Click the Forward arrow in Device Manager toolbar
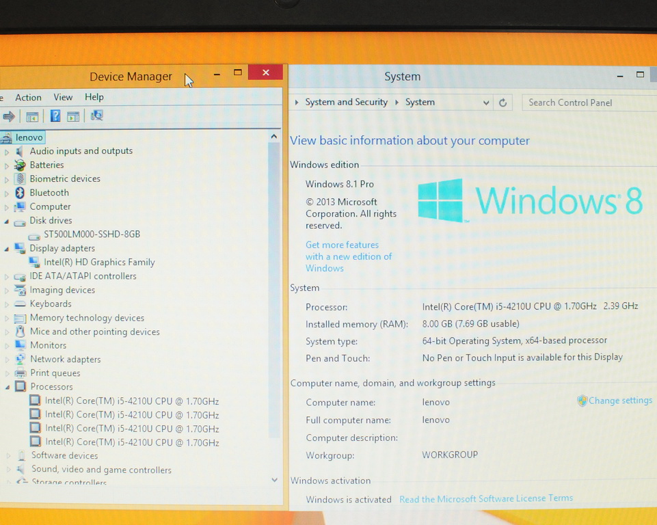Viewport: 657px width, 525px height. point(8,116)
